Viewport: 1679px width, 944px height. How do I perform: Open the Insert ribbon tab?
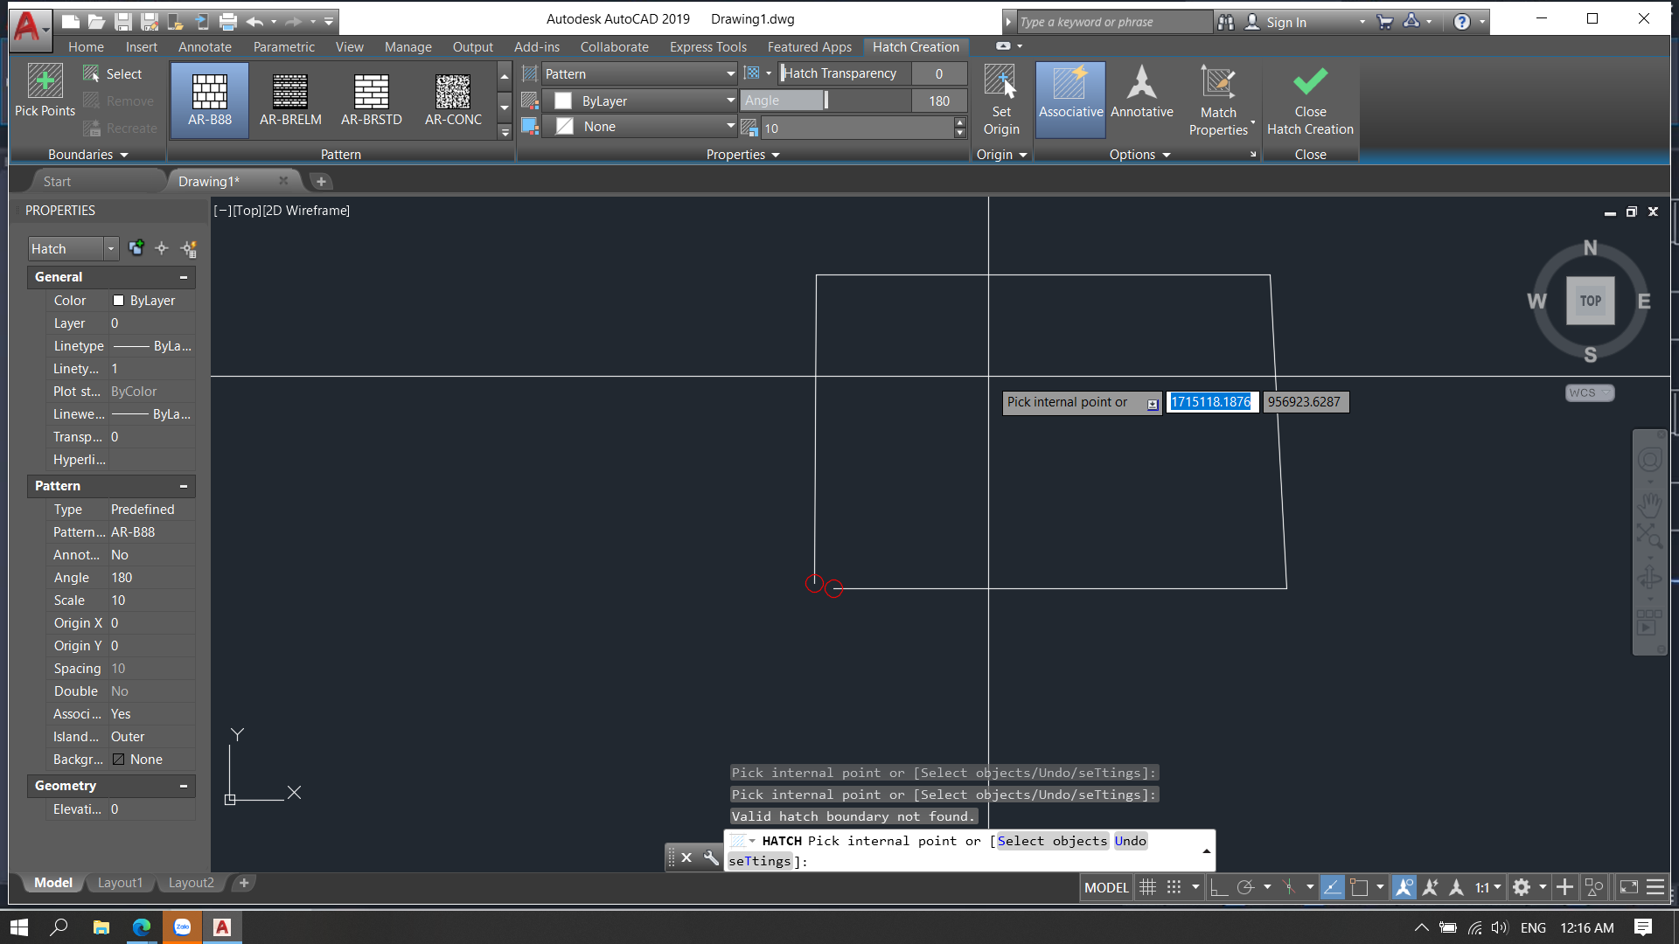141,47
